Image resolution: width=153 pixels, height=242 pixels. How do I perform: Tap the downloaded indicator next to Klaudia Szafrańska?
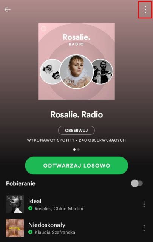tap(31, 232)
